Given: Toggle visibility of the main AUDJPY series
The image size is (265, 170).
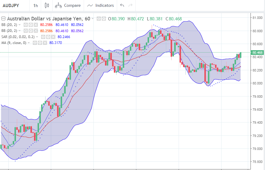Looking at the screenshot, I should pyautogui.click(x=99, y=19).
